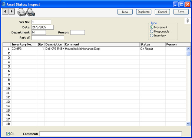Focus the Ser No. field
The width and height of the screenshot is (192, 138).
click(x=41, y=22)
